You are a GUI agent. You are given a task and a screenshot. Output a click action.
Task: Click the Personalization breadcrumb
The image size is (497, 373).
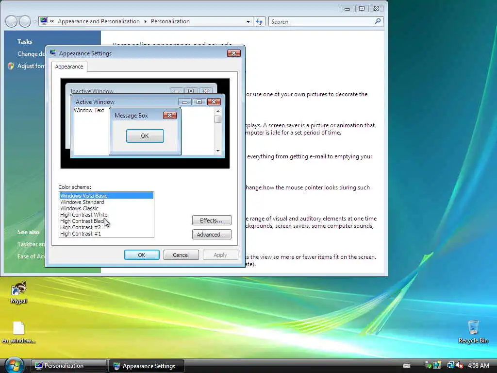[x=170, y=21]
